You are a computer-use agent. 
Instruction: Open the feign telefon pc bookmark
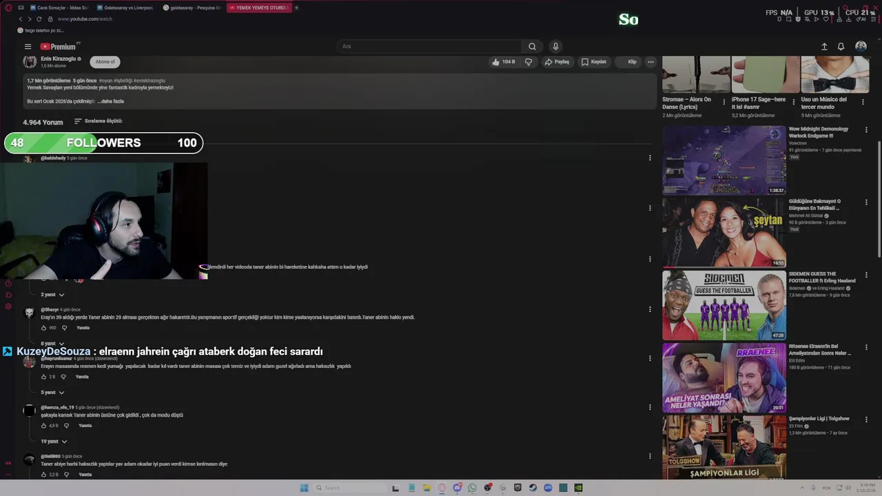[41, 30]
